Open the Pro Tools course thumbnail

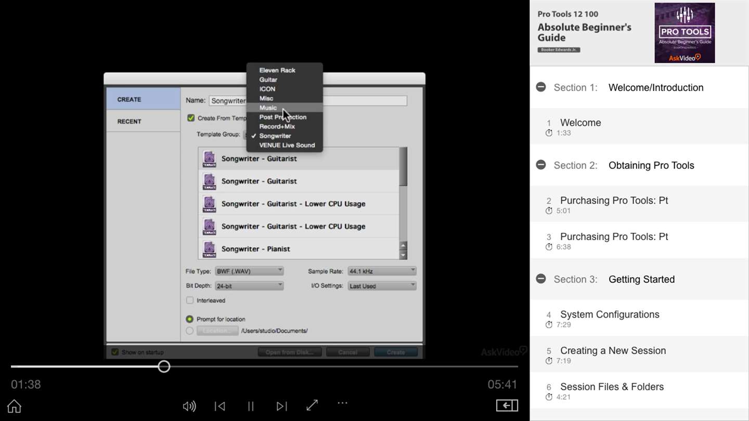click(x=685, y=33)
